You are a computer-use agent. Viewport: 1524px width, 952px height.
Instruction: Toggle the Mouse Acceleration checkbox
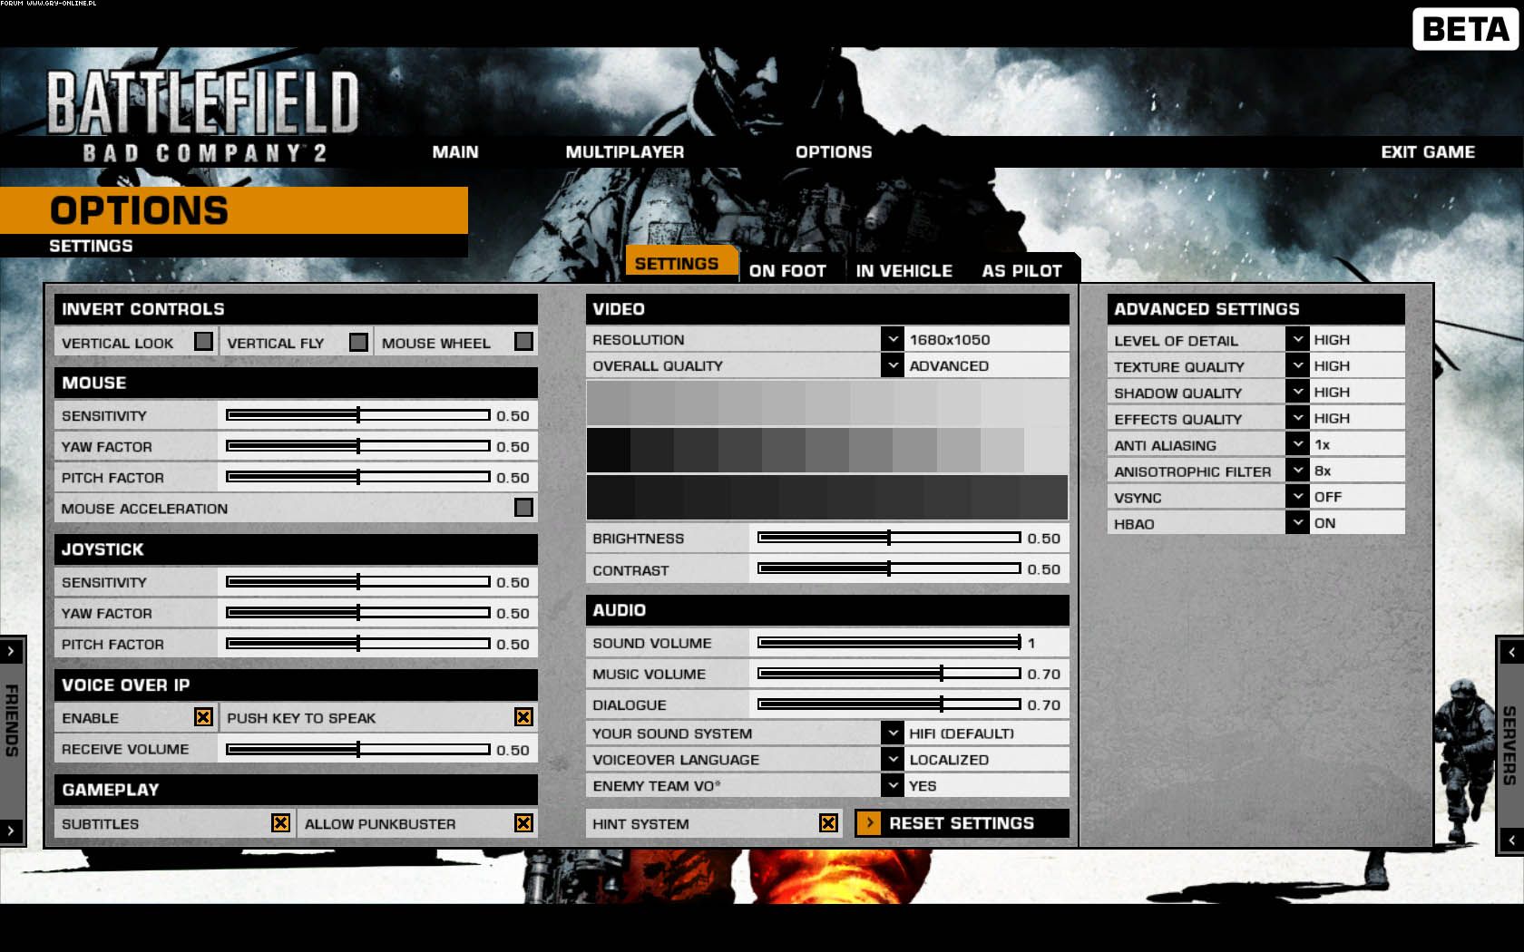pyautogui.click(x=523, y=508)
